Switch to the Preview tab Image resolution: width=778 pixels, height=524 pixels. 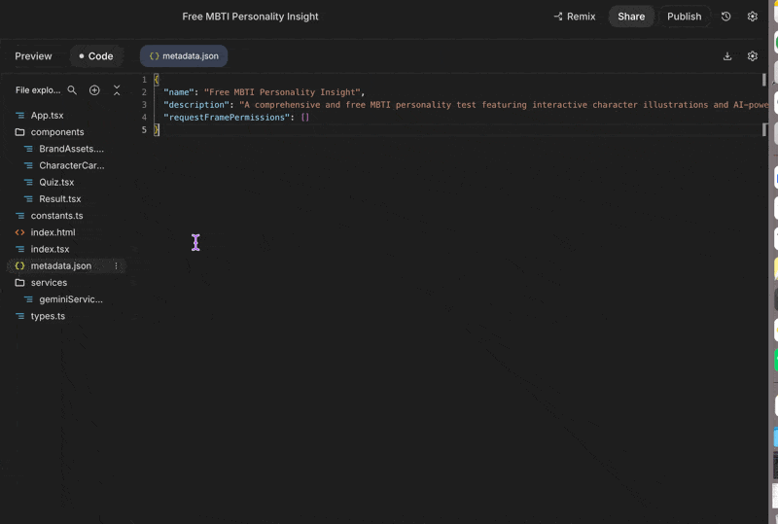click(x=34, y=56)
